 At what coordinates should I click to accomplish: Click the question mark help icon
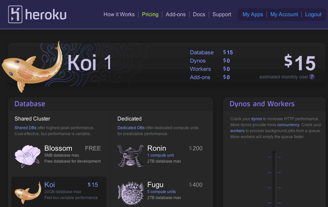point(312,77)
